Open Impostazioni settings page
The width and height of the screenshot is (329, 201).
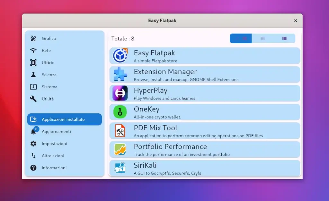tap(54, 144)
